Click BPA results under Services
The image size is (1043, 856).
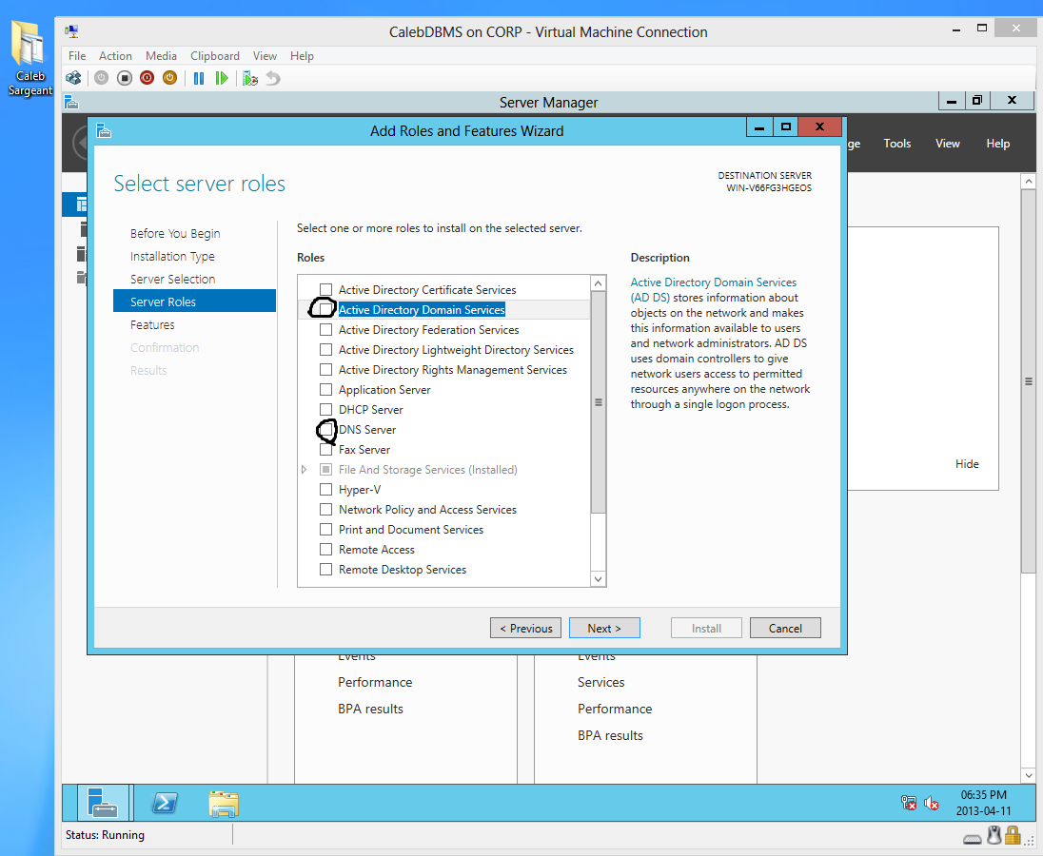pyautogui.click(x=610, y=736)
